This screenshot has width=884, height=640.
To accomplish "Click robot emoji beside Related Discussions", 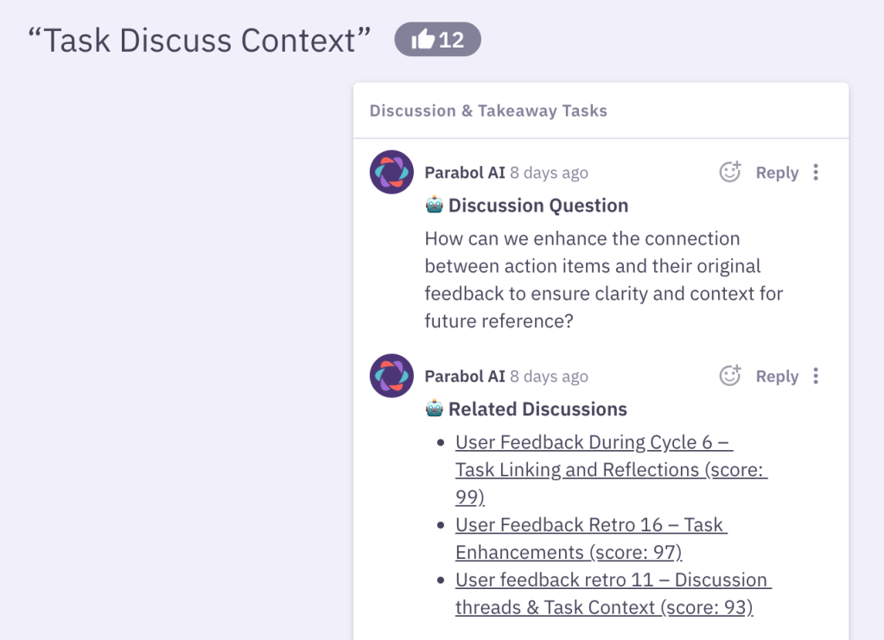I will (434, 409).
